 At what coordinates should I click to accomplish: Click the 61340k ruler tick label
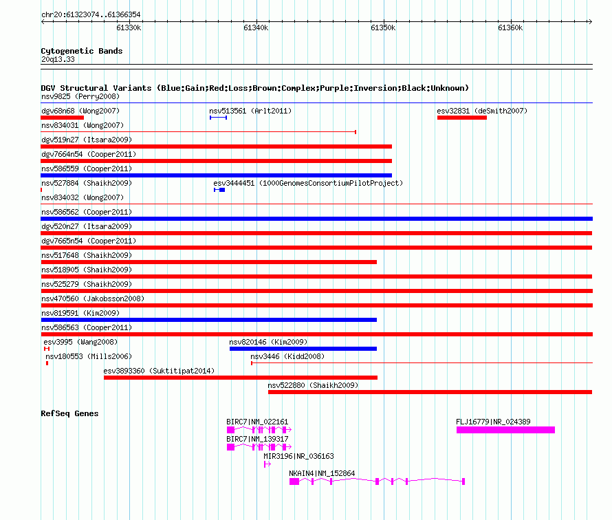(x=256, y=28)
